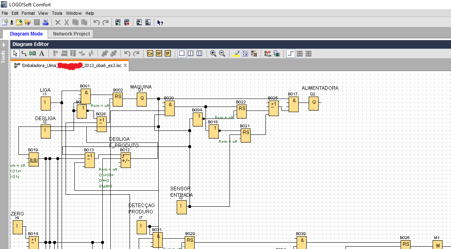The height and width of the screenshot is (249, 451).
Task: Click the context-sensitive help arrow icon
Action: point(160,22)
